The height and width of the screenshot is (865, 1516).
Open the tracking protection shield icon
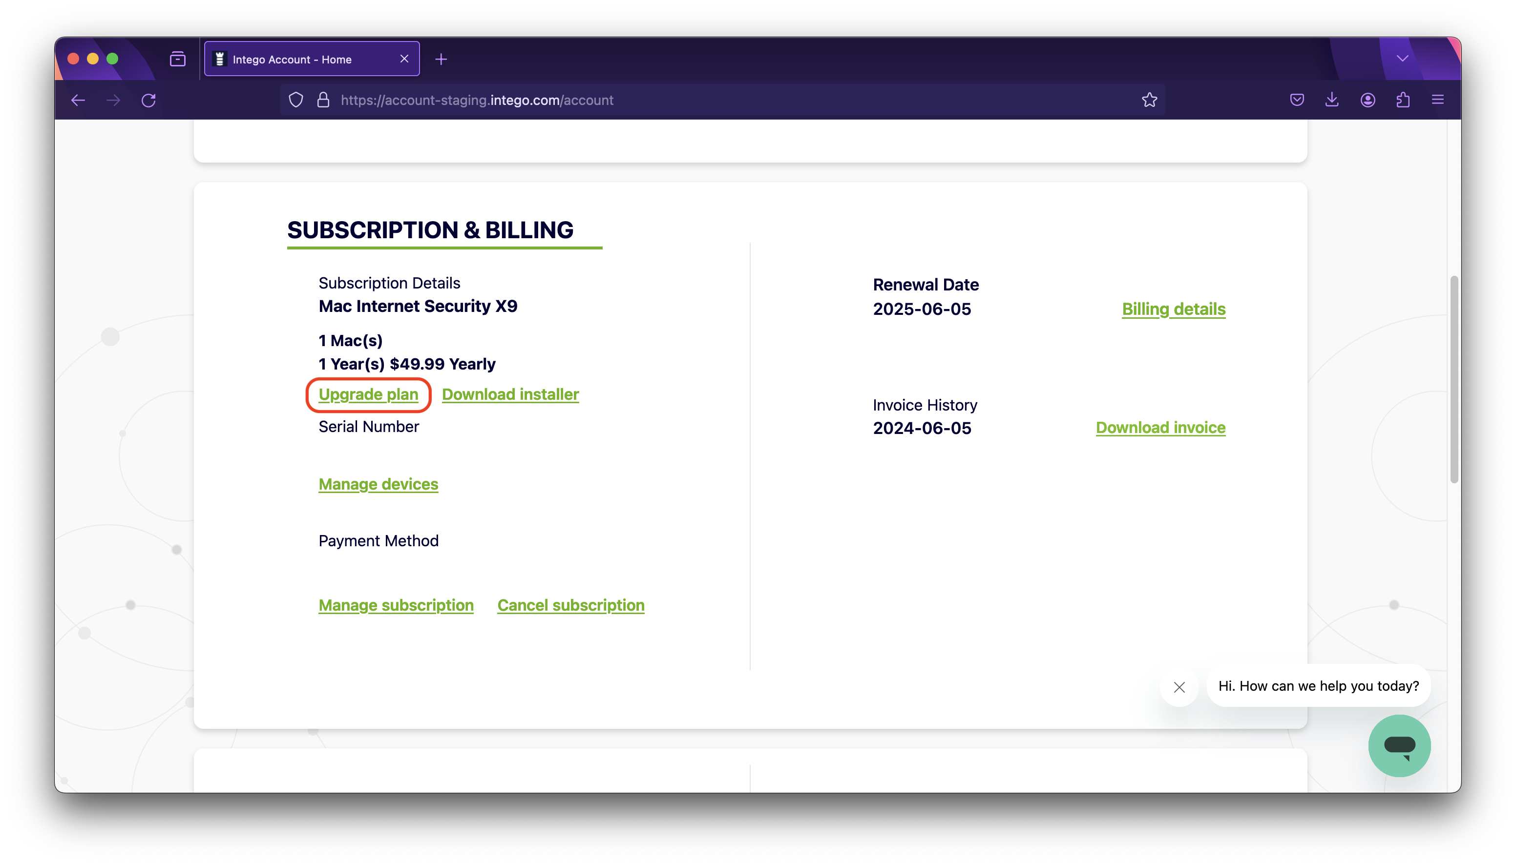(x=295, y=100)
